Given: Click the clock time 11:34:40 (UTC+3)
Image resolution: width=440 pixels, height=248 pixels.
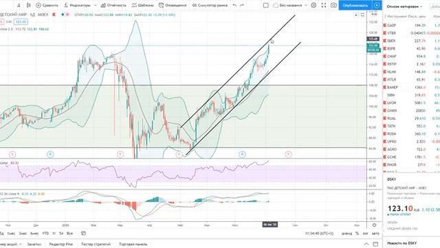Looking at the screenshot, I should tap(319, 234).
